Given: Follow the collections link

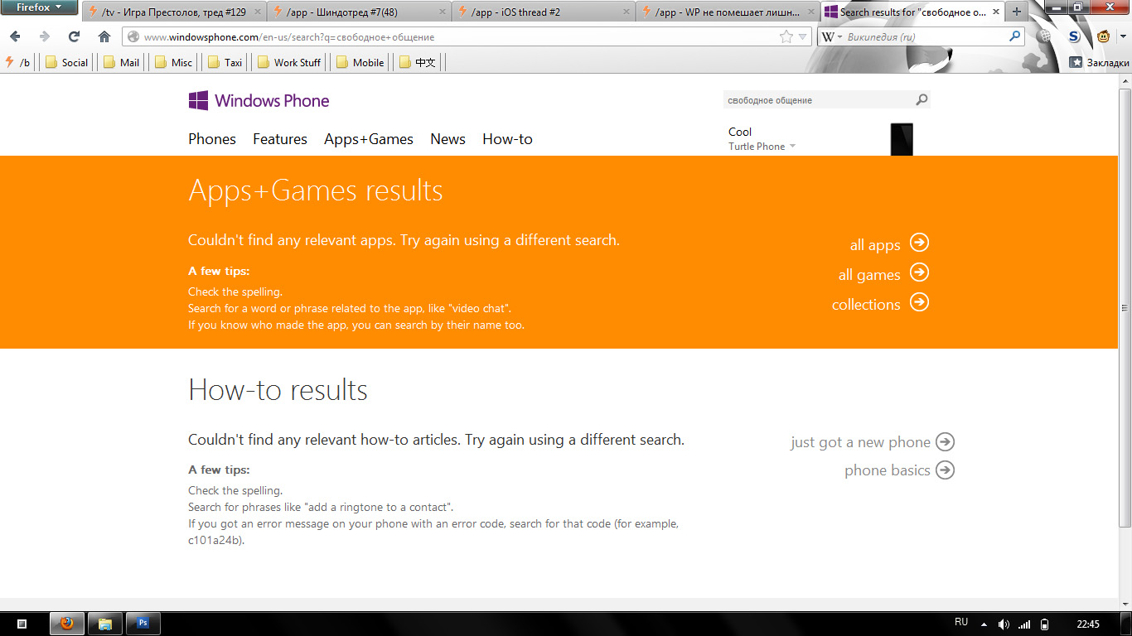Looking at the screenshot, I should tap(866, 305).
